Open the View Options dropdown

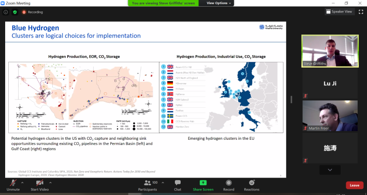218,3
